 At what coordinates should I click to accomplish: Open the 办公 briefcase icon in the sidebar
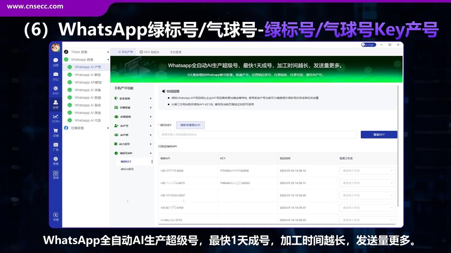pos(56,76)
